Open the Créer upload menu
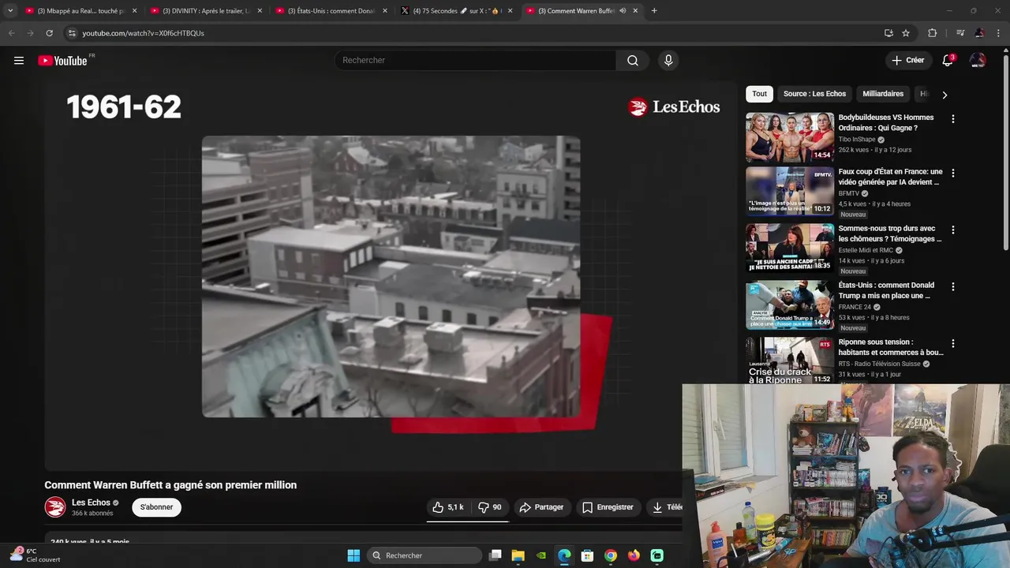 click(x=907, y=60)
